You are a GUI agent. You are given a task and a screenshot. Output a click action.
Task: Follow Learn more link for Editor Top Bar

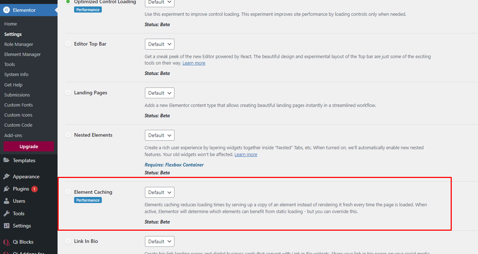(194, 63)
